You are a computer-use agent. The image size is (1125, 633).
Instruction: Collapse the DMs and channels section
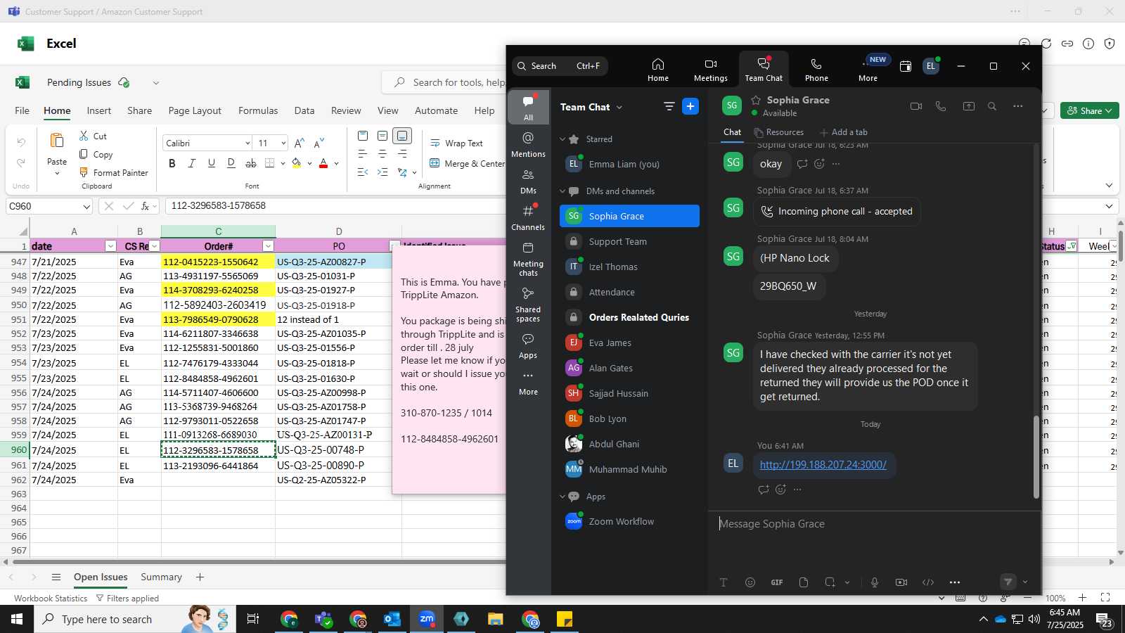[562, 191]
